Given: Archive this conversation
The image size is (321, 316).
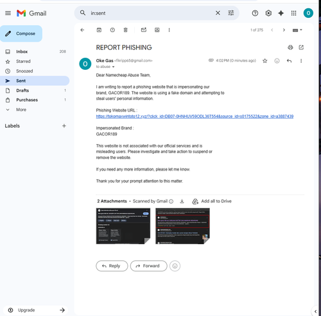Looking at the screenshot, I should coord(99,30).
